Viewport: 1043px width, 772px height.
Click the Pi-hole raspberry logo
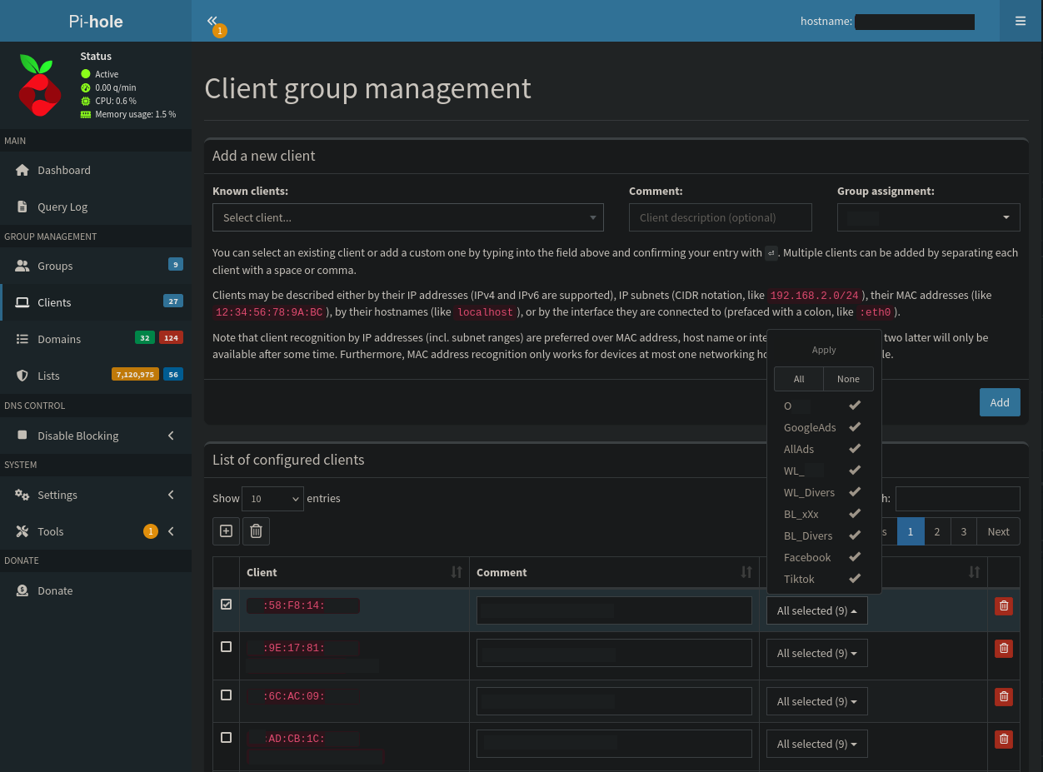(40, 86)
